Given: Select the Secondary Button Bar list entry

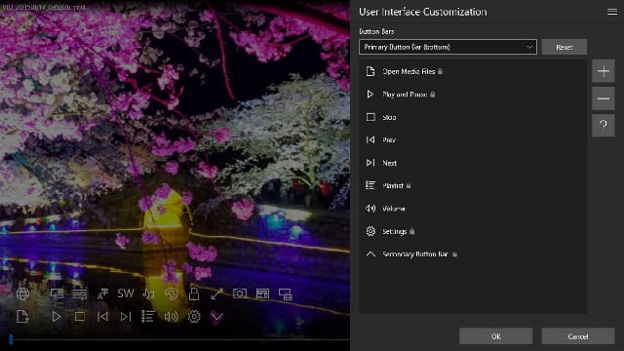Looking at the screenshot, I should click(473, 253).
